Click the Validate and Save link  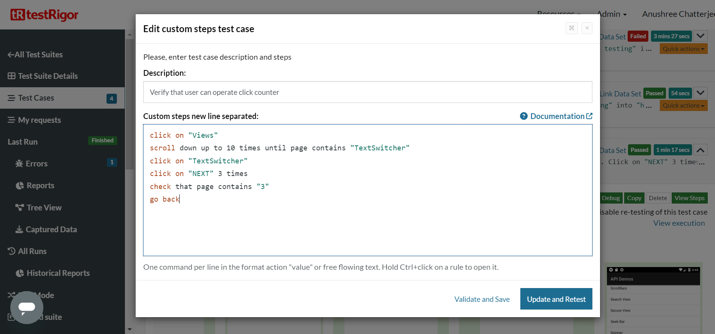482,299
